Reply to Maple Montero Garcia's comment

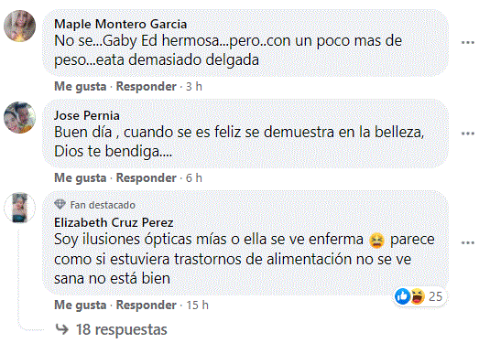146,87
